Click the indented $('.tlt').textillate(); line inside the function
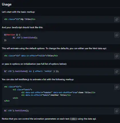Screen dimensions: 120x123 (25, 38)
